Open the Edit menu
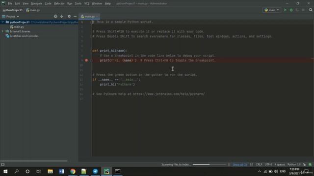The image size is (314, 176). 18,3
